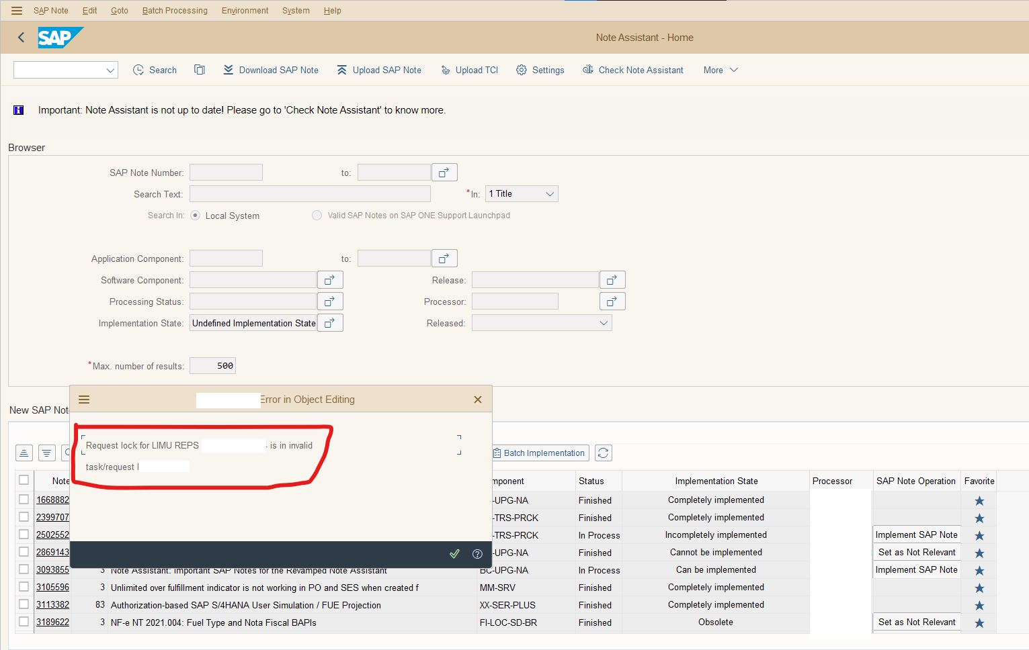Open the command field dropdown
Image resolution: width=1029 pixels, height=650 pixels.
110,70
